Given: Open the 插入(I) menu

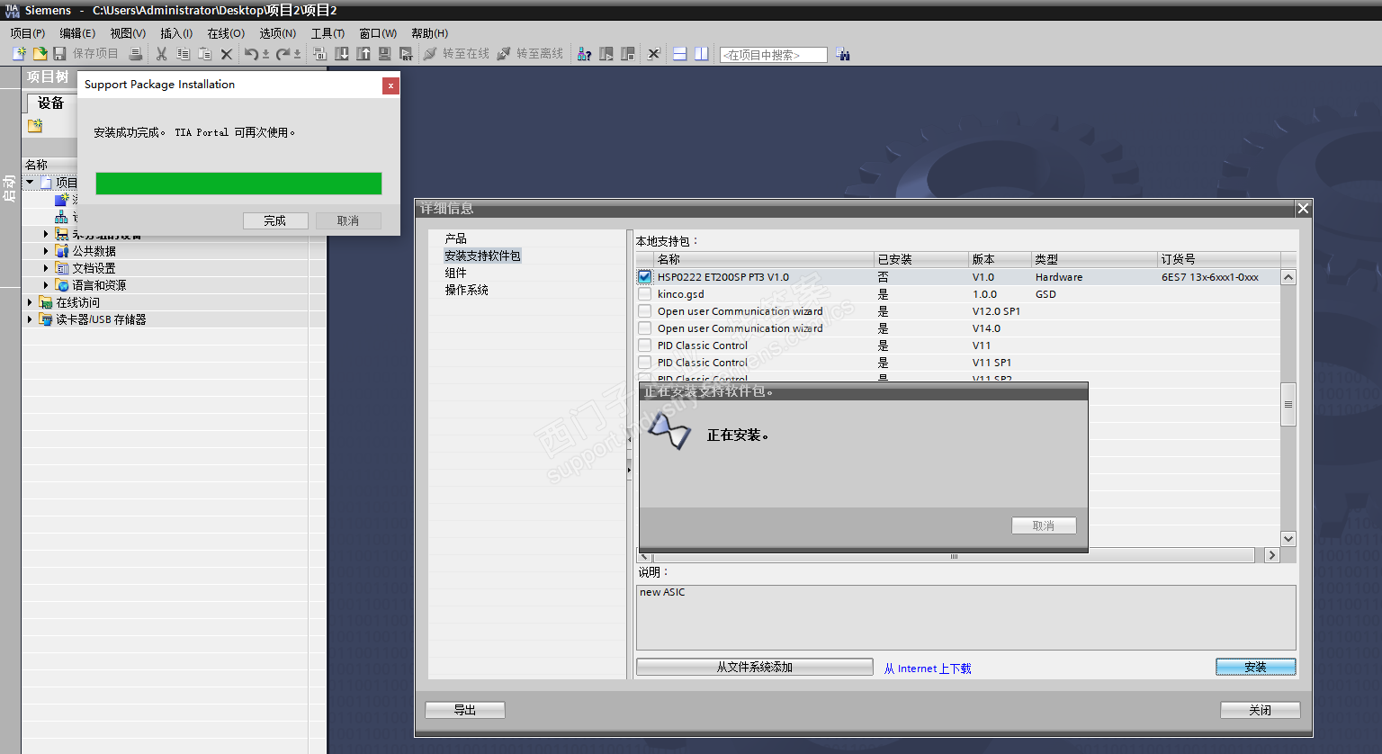Looking at the screenshot, I should [x=176, y=33].
